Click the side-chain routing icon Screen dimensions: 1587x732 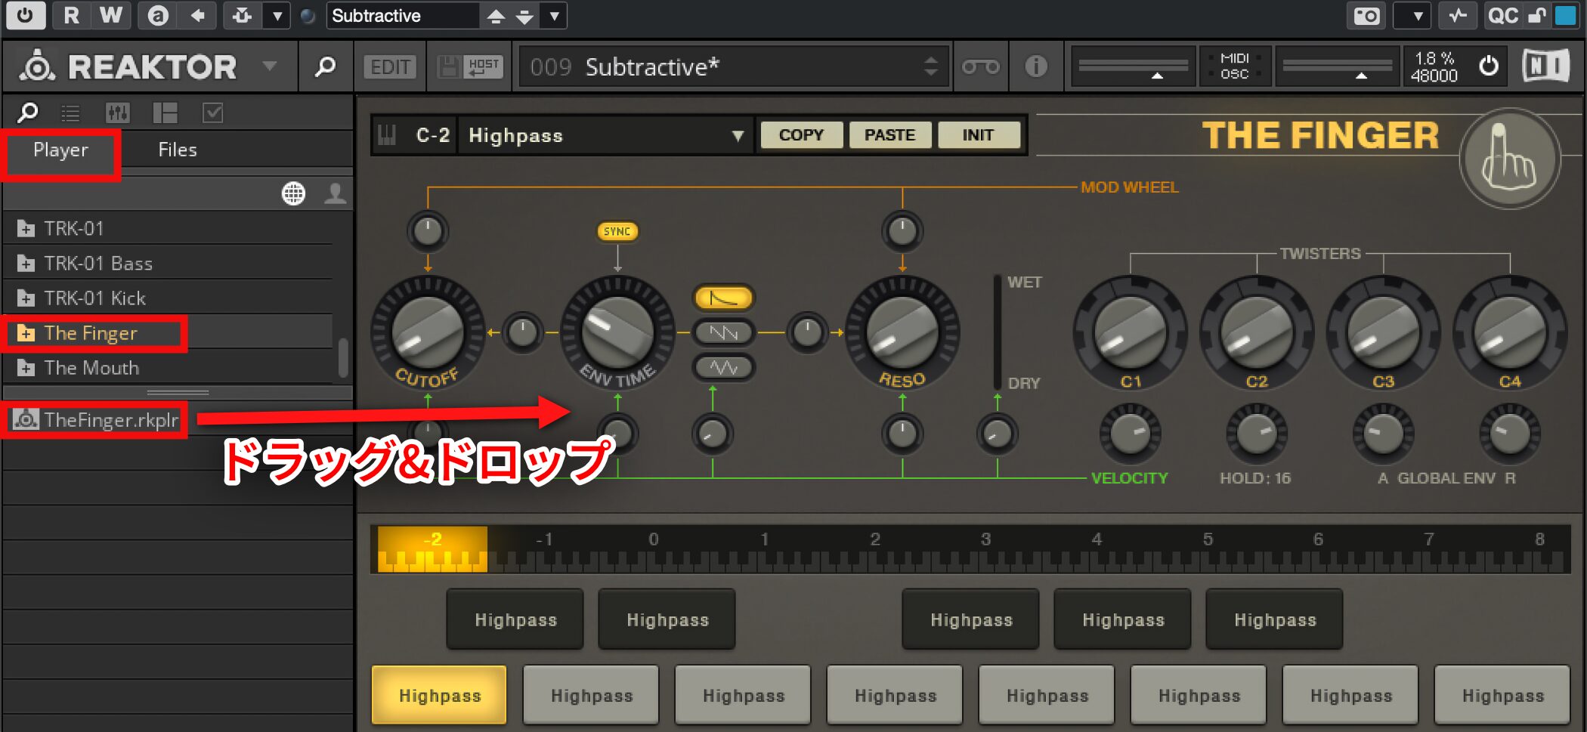point(243,15)
